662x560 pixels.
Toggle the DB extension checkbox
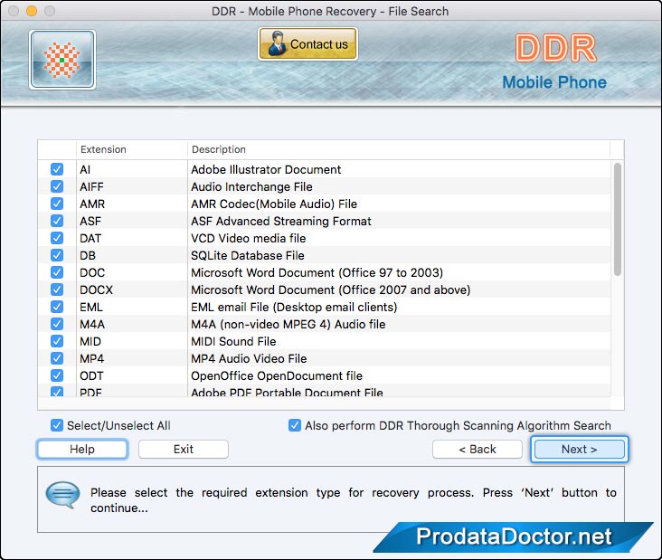pyautogui.click(x=57, y=255)
